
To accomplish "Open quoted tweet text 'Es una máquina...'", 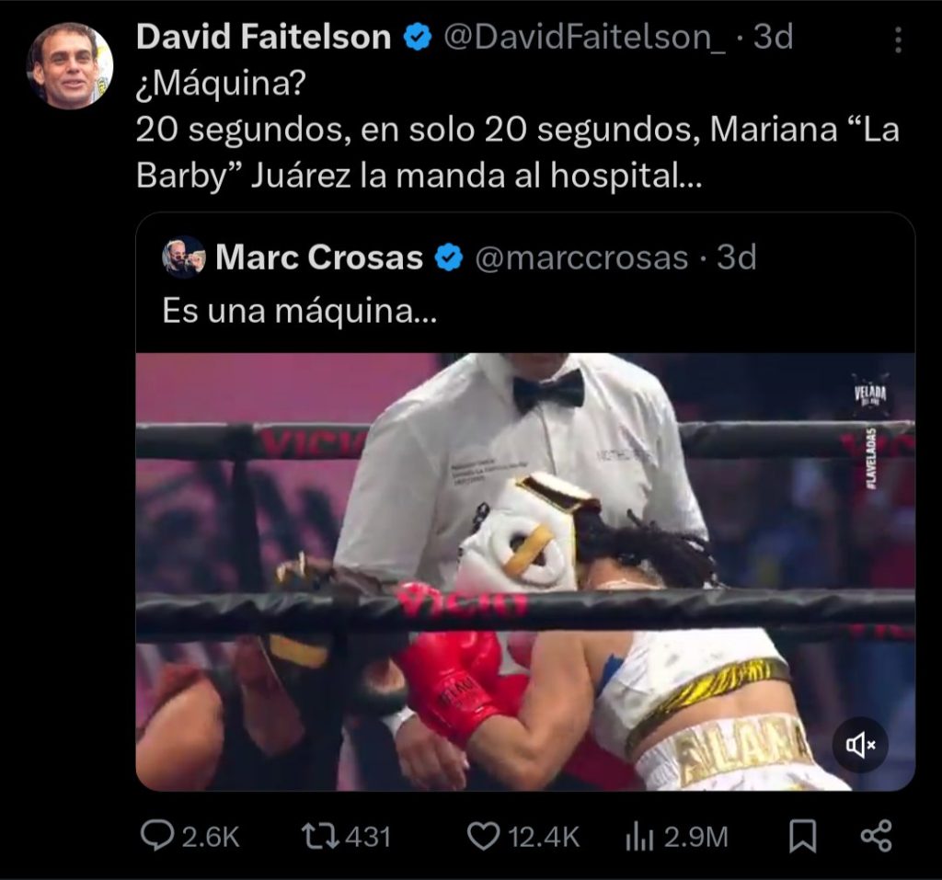I will coord(299,311).
